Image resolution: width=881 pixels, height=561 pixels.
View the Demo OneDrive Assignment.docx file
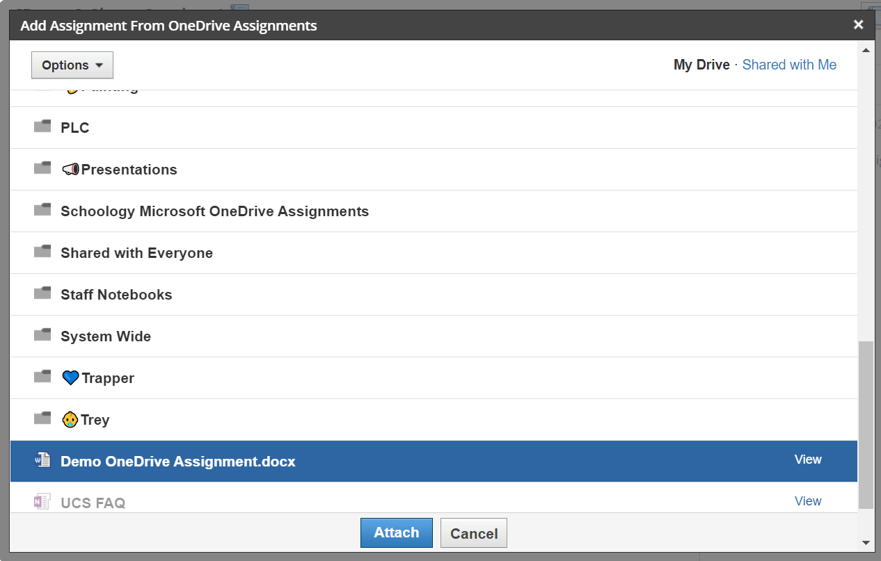click(807, 460)
